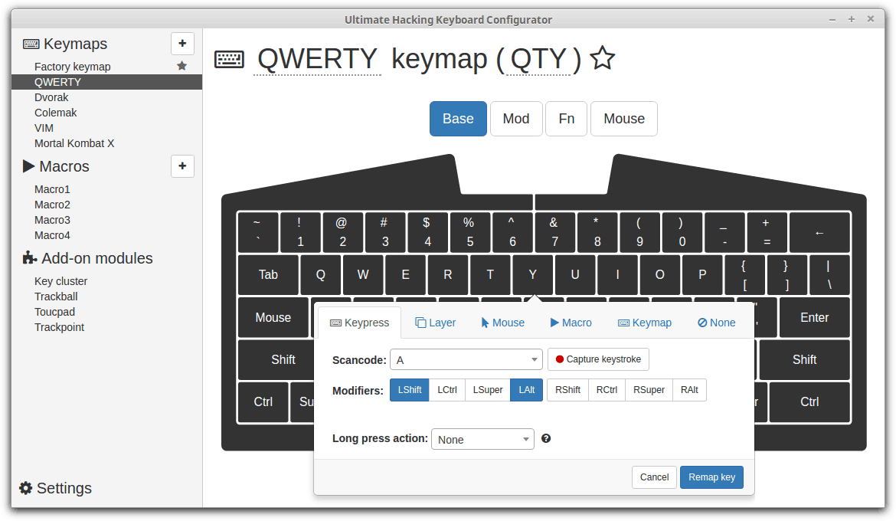Add a new macro with plus button

(182, 165)
